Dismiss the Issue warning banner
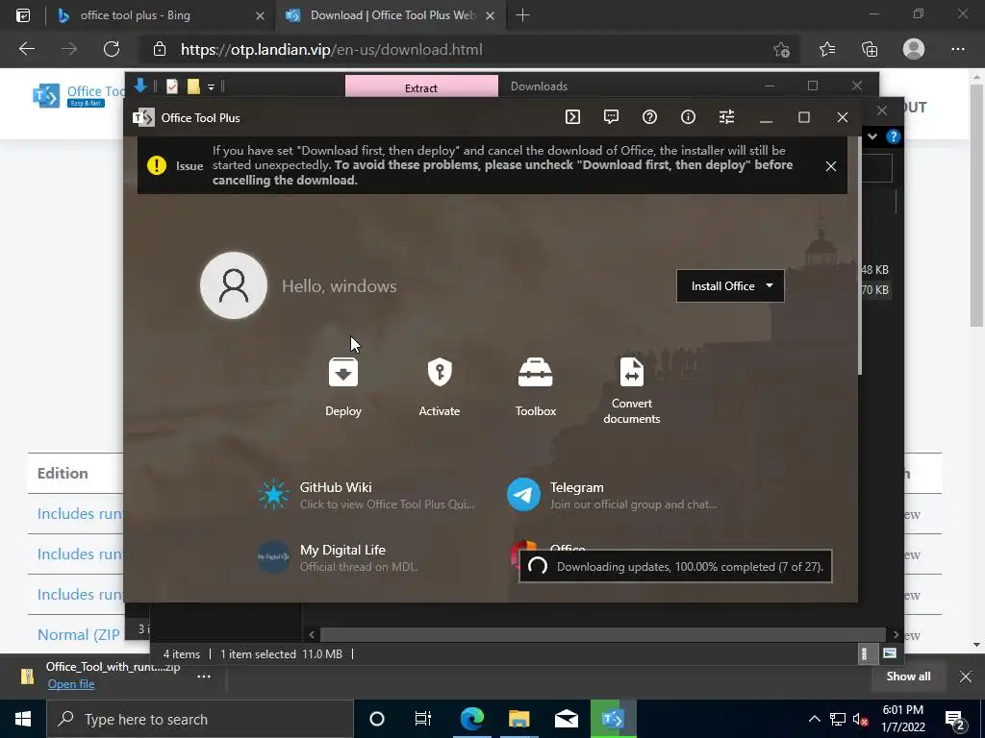985x738 pixels. pos(830,166)
